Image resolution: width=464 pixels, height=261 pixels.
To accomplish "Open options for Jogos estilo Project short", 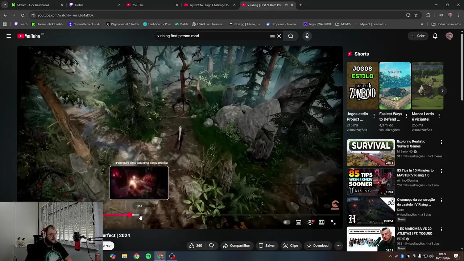I will tap(374, 116).
